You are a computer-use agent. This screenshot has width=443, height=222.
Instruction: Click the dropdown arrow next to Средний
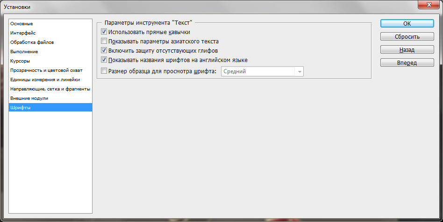[x=299, y=72]
